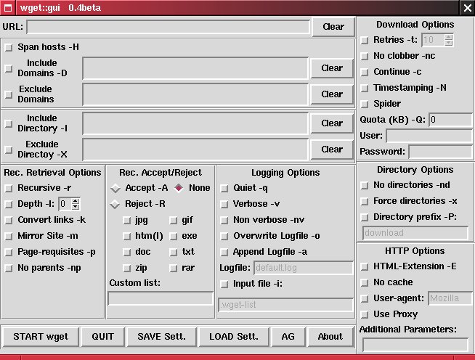
Task: Increase the Depth -l spinner value
Action: pos(76,201)
